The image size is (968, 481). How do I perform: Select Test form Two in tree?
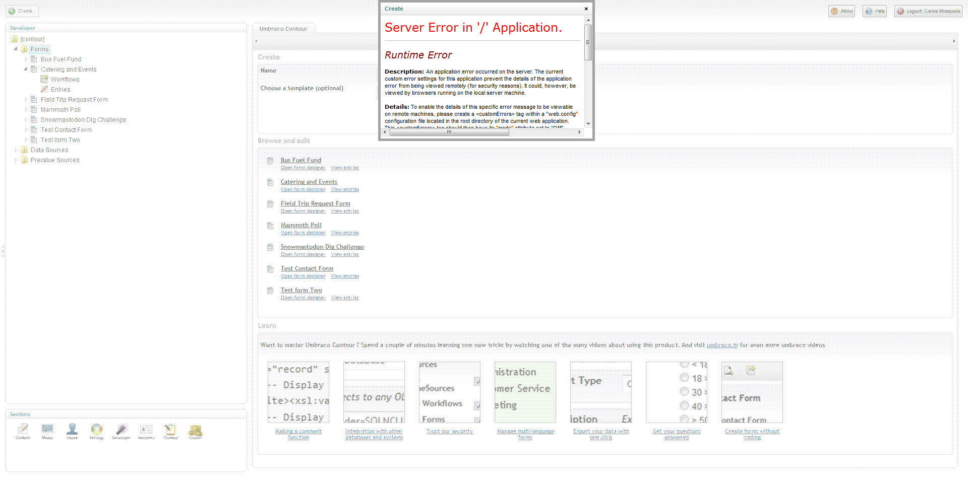pos(60,140)
